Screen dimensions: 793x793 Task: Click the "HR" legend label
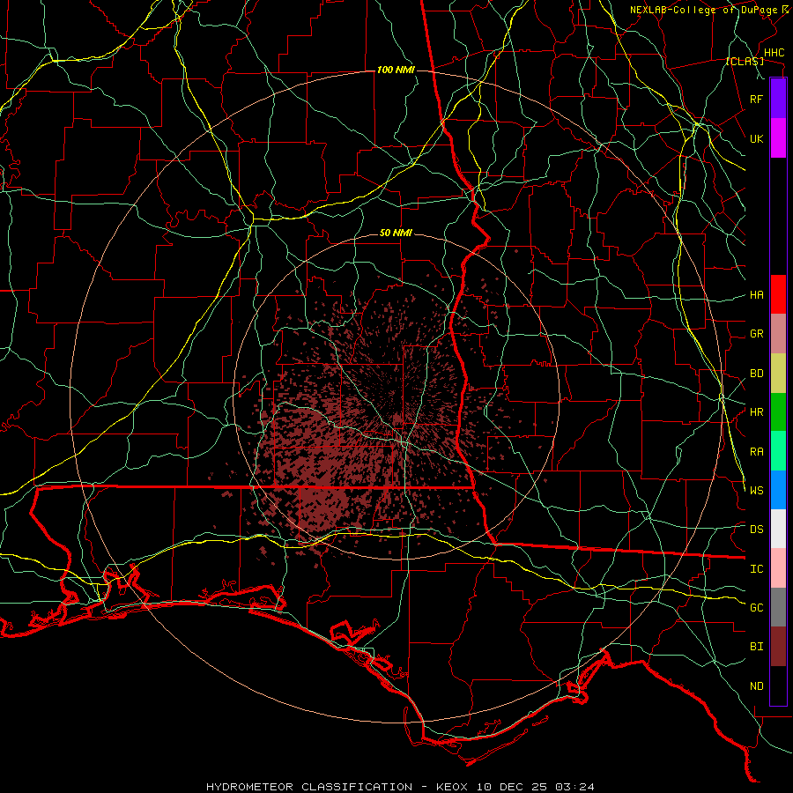tap(756, 412)
